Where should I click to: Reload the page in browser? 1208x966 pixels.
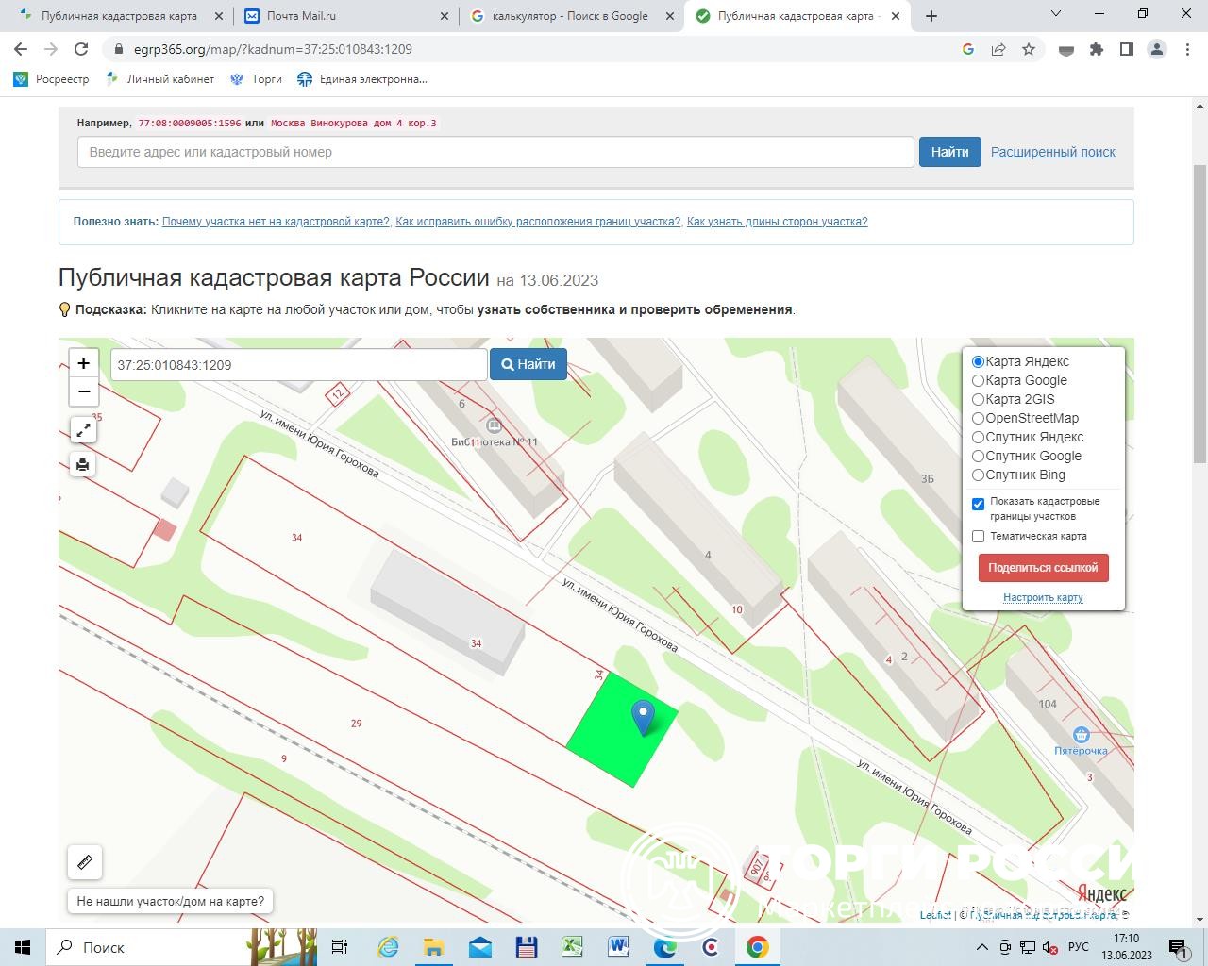click(x=81, y=49)
